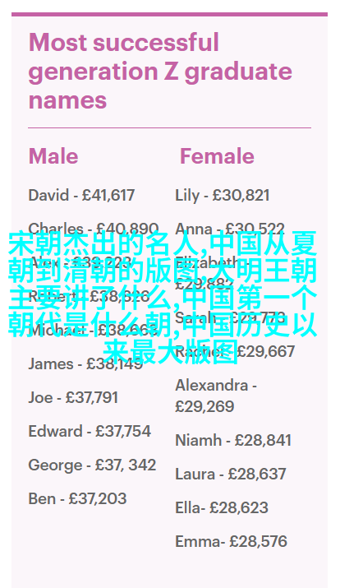This screenshot has width=340, height=588.
Task: Click the cyan Chinese overlay text
Action: pyautogui.click(x=163, y=298)
